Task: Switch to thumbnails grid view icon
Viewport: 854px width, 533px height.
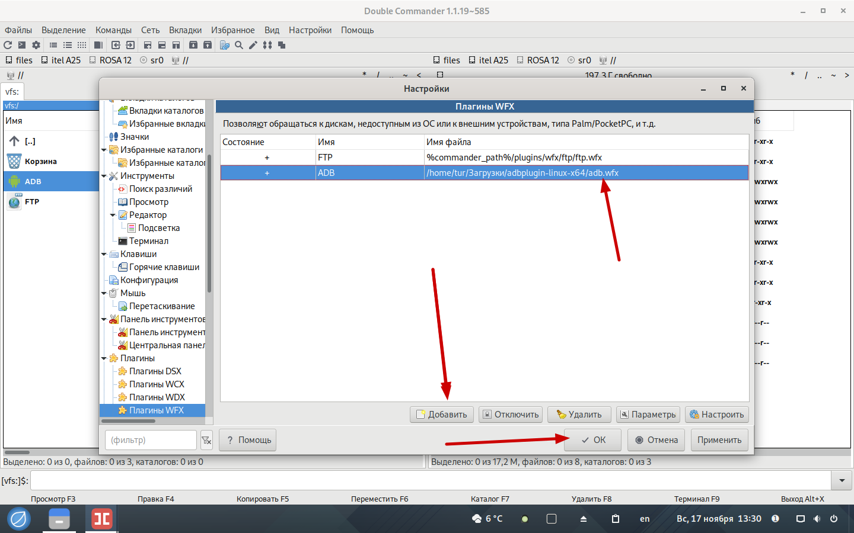Action: [x=82, y=45]
